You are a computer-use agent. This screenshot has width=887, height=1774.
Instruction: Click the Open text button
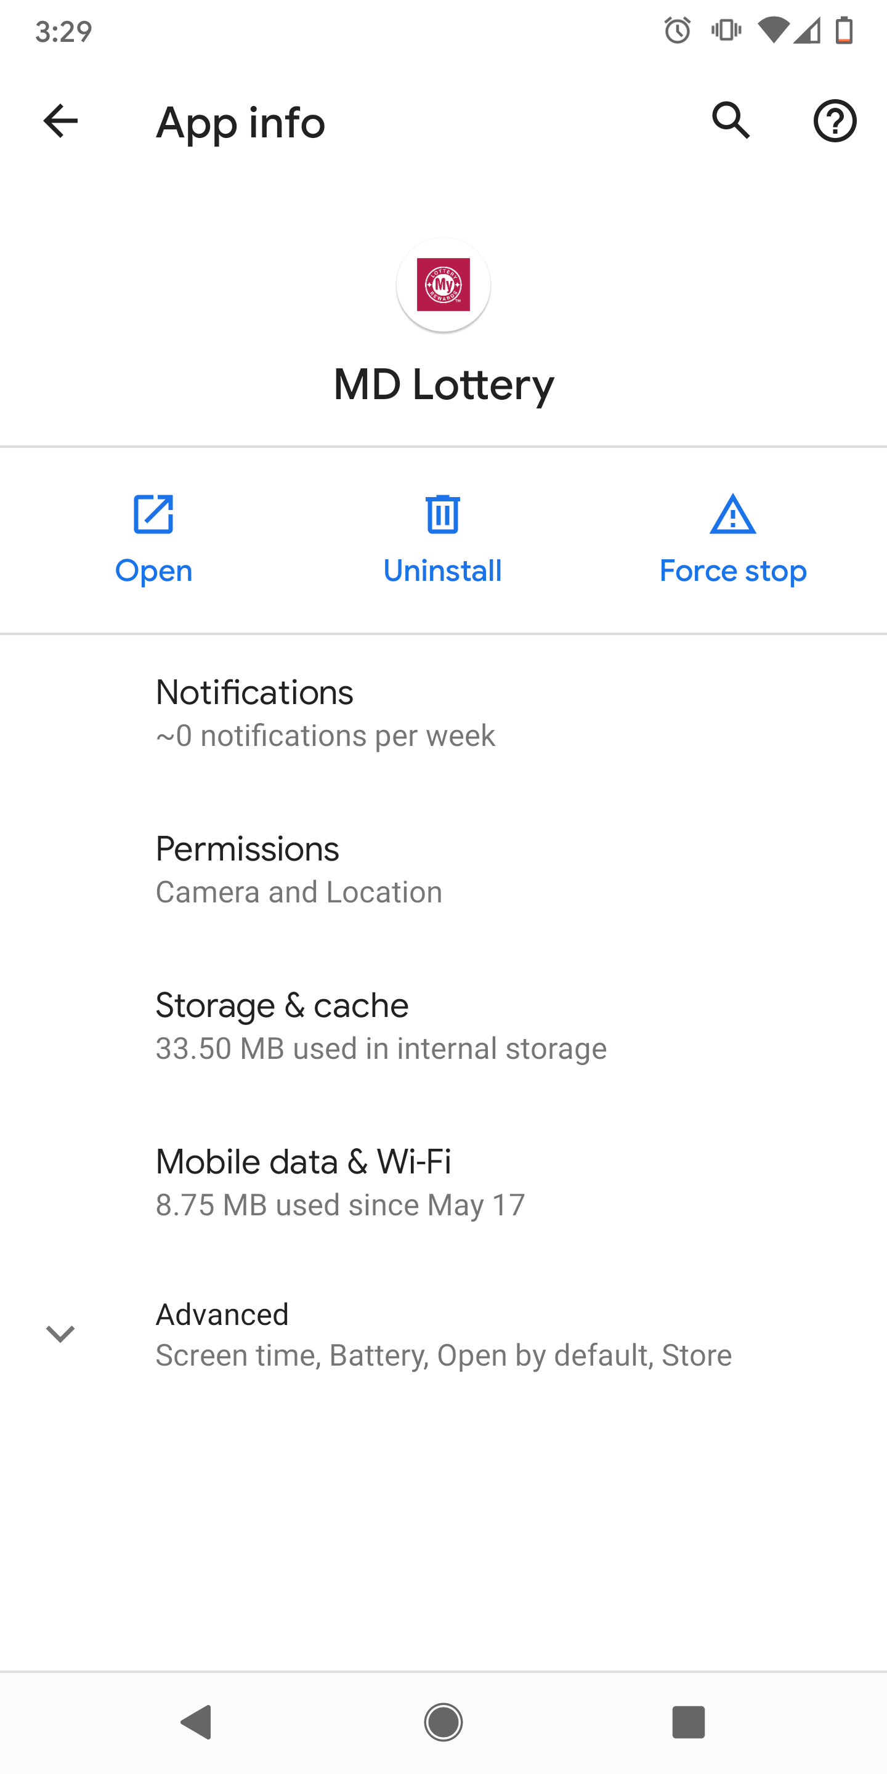pos(153,571)
